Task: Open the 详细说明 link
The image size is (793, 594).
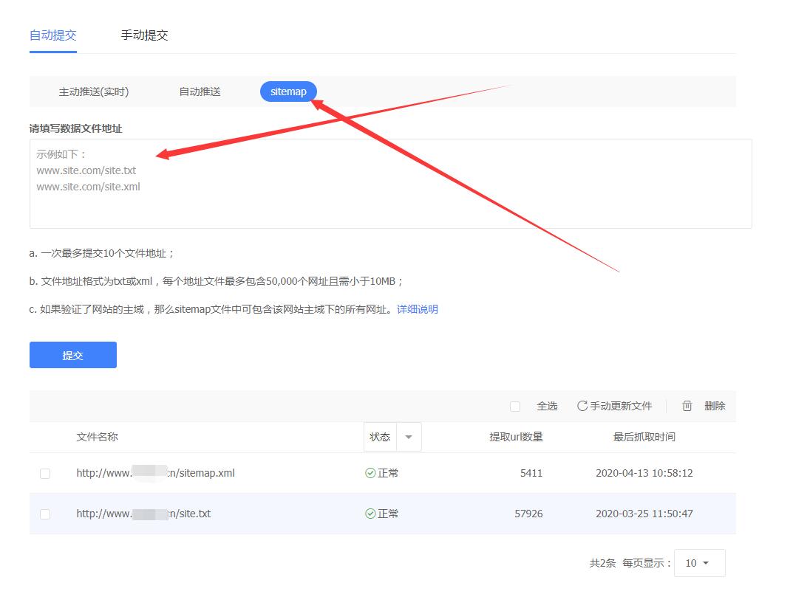Action: [418, 309]
